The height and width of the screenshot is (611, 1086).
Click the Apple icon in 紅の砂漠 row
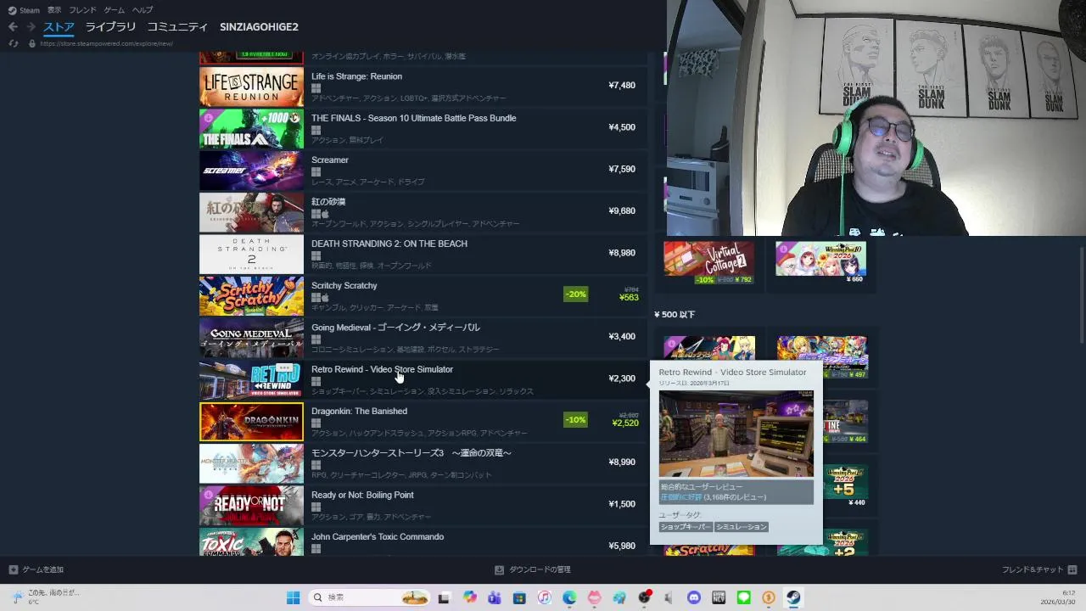[325, 214]
